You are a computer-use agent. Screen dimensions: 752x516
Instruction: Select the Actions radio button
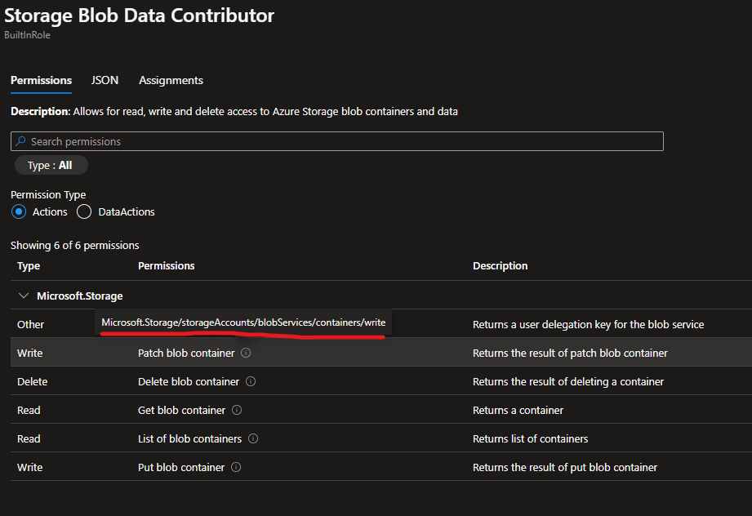point(19,211)
